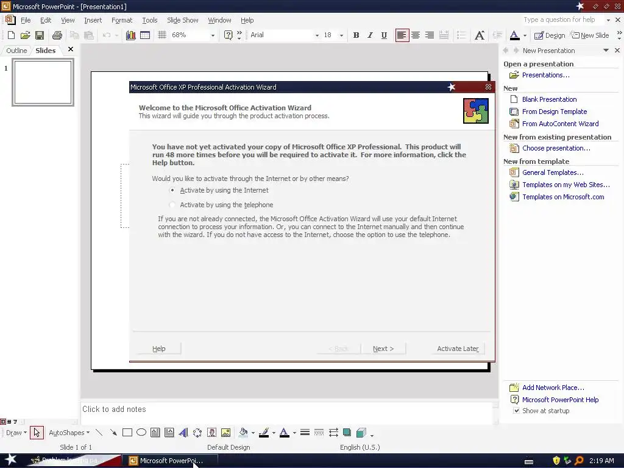Select Align Right in the toolbar
This screenshot has height=468, width=624.
click(430, 35)
